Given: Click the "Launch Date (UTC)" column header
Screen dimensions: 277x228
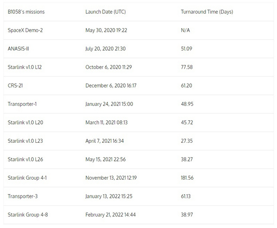Looking at the screenshot, I should pyautogui.click(x=106, y=12).
